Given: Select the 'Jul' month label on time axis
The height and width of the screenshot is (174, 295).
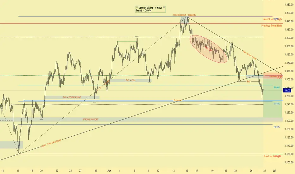Looking at the screenshot, I should pos(274,171).
